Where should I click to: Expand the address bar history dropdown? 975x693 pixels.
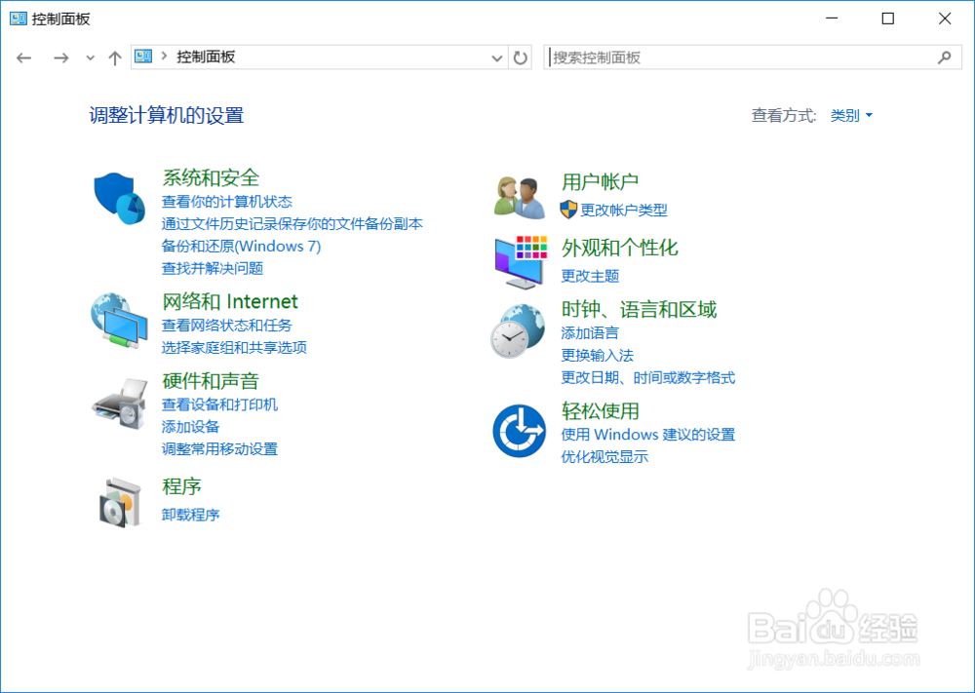(x=496, y=58)
